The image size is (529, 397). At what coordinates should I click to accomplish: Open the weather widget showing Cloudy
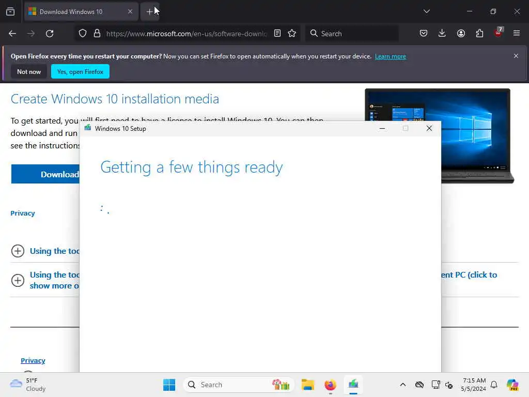pos(28,385)
